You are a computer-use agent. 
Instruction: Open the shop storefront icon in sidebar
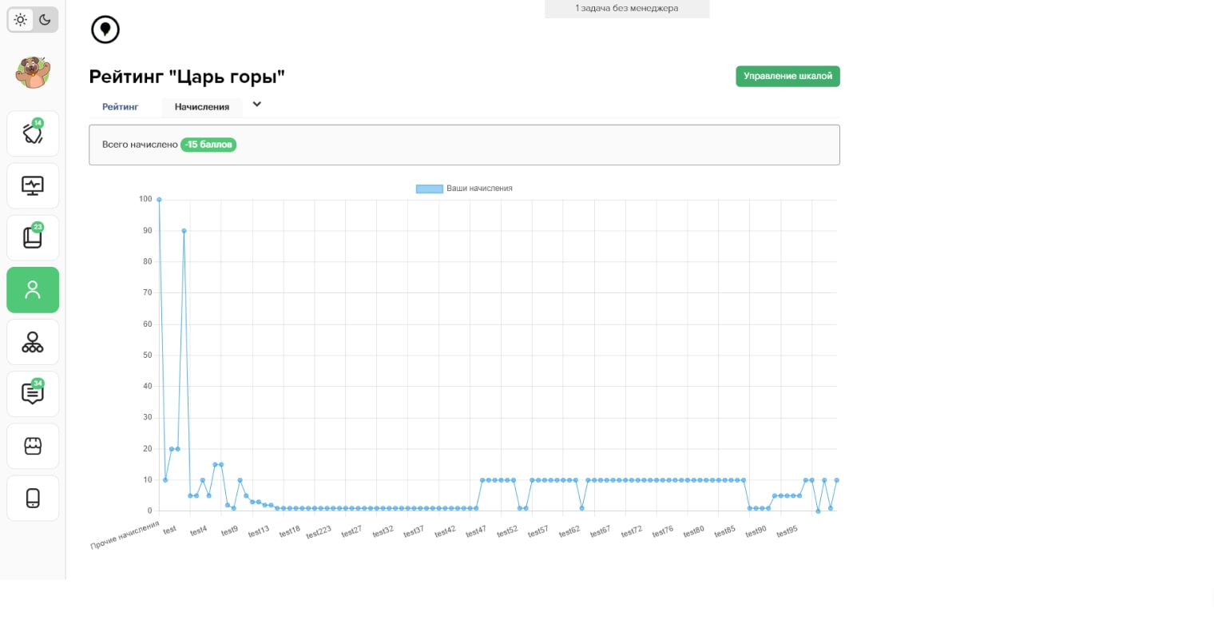coord(33,446)
